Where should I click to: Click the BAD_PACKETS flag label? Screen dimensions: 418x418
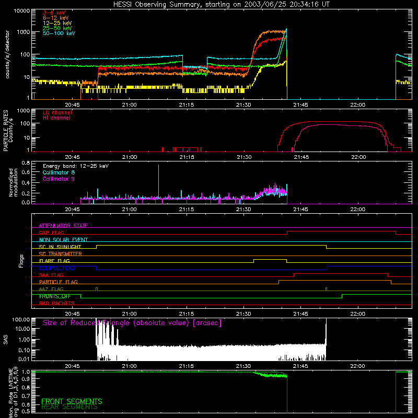(57, 303)
